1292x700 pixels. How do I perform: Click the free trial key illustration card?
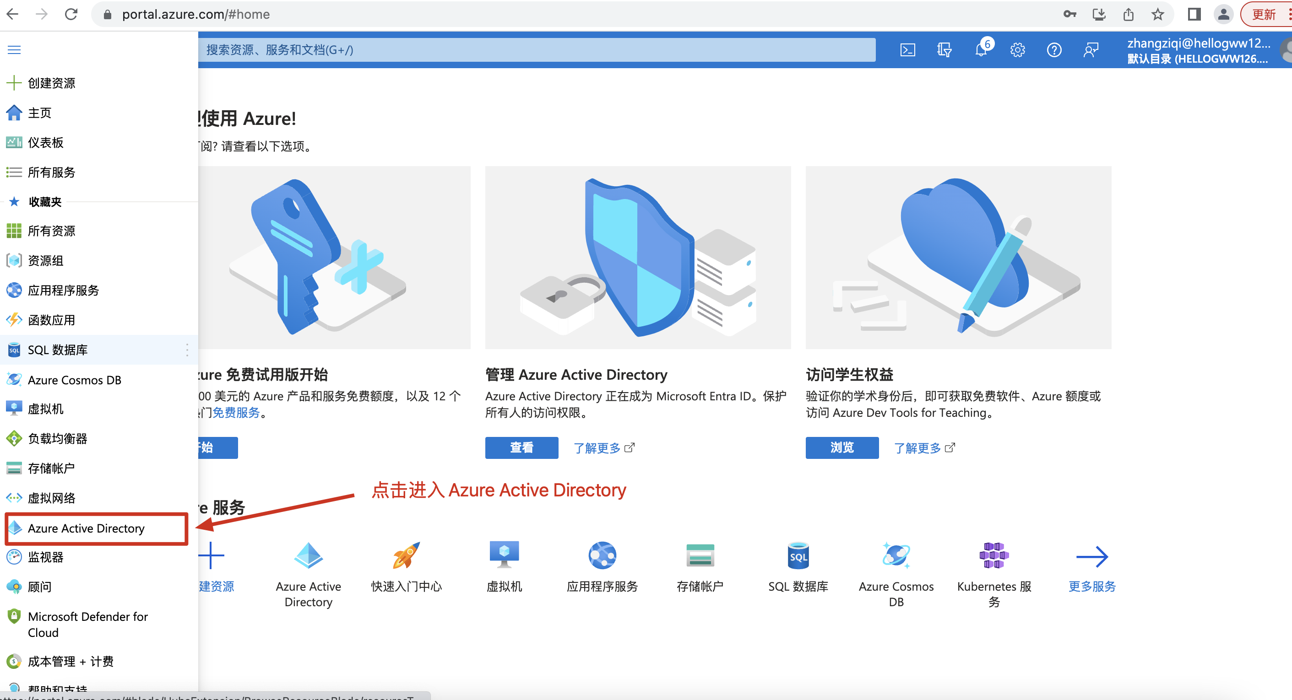335,258
